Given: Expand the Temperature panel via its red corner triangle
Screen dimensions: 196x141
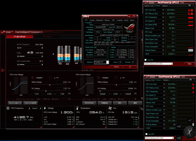Looking at the screenshot, I should tap(106, 127).
